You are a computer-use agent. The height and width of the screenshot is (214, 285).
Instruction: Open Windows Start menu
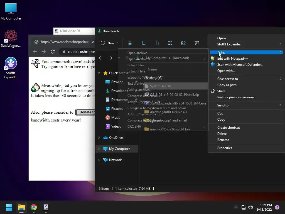(x=9, y=207)
